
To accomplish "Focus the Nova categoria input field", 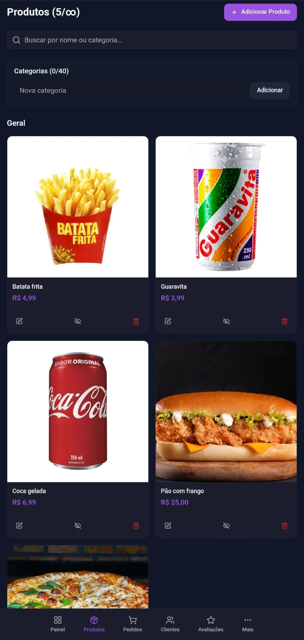I will pos(130,91).
